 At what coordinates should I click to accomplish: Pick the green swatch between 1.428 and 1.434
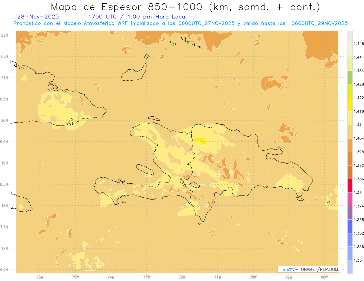(350, 77)
